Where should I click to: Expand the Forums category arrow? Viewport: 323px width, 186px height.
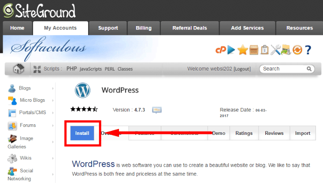(53, 126)
